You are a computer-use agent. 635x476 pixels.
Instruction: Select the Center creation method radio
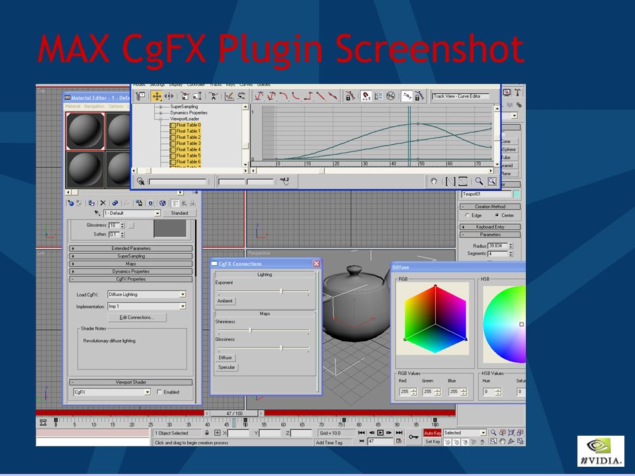pyautogui.click(x=497, y=216)
